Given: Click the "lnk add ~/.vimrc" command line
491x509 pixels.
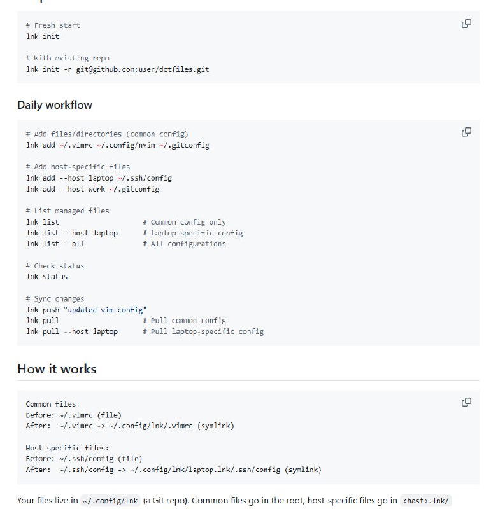Looking at the screenshot, I should click(x=117, y=145).
